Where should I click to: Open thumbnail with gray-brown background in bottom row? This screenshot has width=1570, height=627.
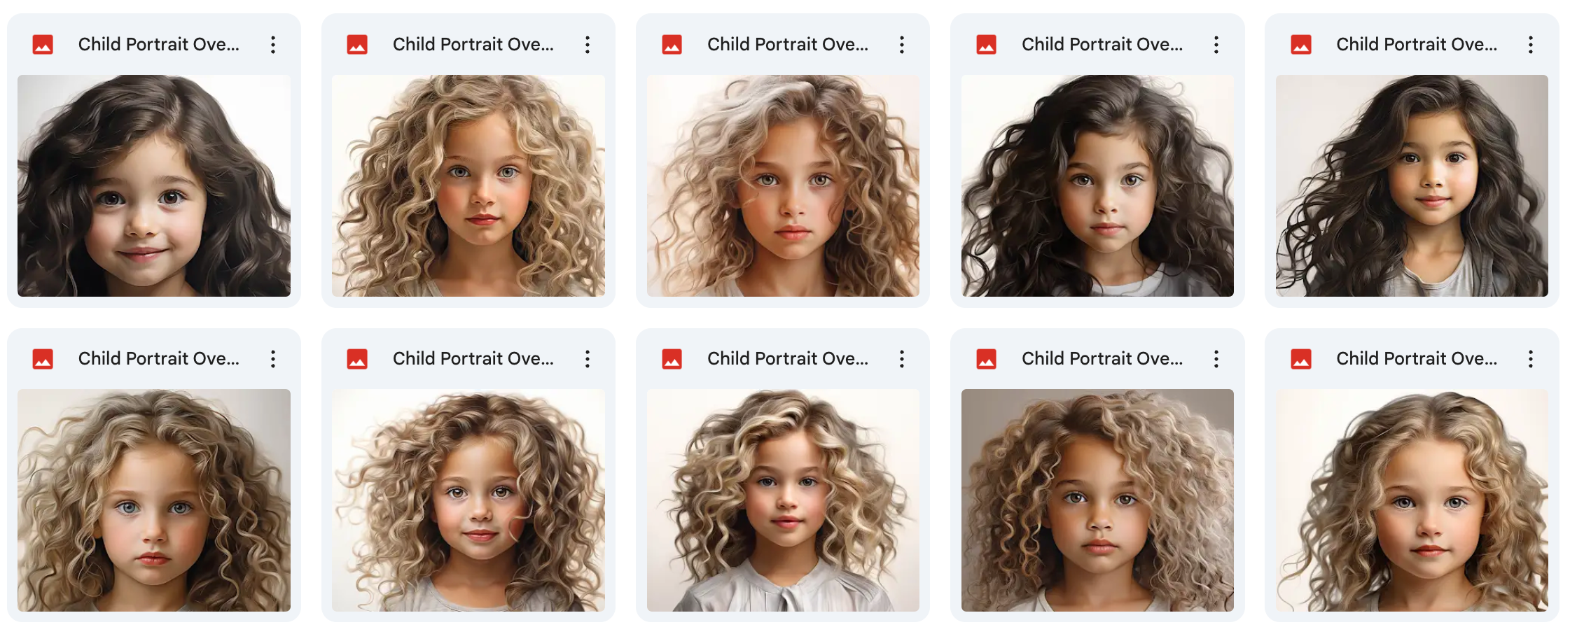click(1097, 500)
